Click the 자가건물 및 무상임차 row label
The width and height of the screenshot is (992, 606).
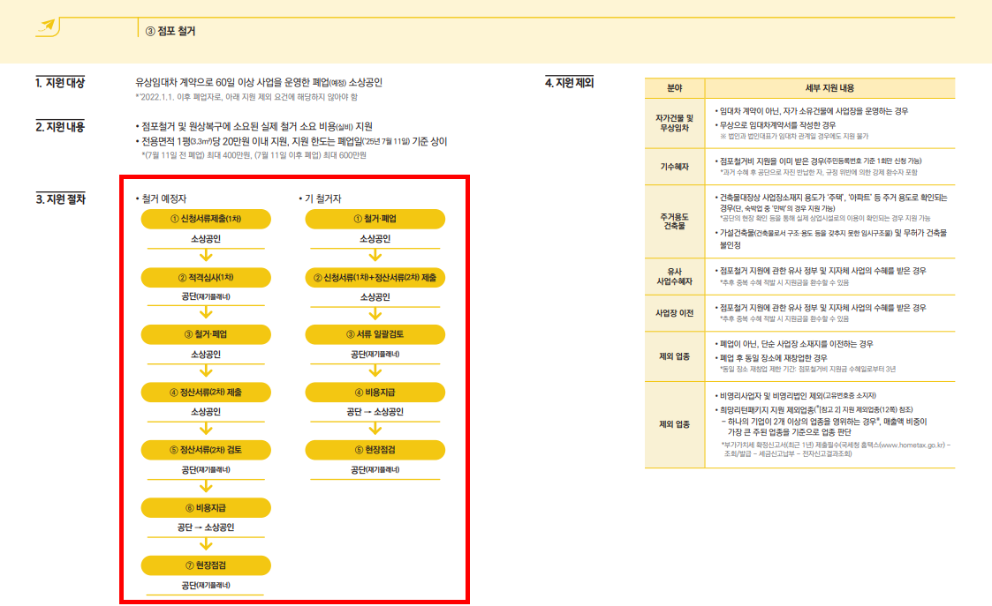pos(674,123)
